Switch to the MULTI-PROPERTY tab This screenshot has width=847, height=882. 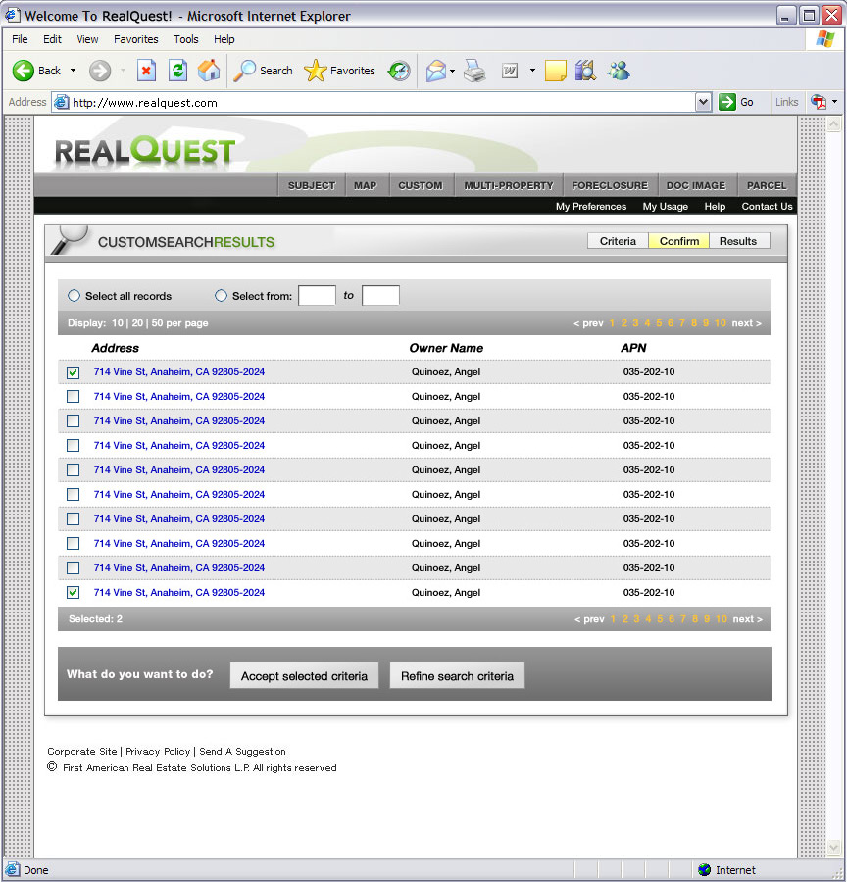pos(508,185)
